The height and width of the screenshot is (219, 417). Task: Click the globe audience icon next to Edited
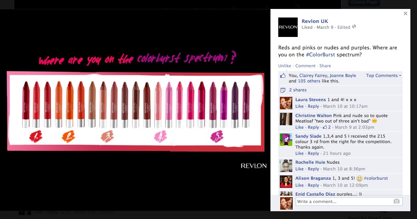click(x=354, y=26)
